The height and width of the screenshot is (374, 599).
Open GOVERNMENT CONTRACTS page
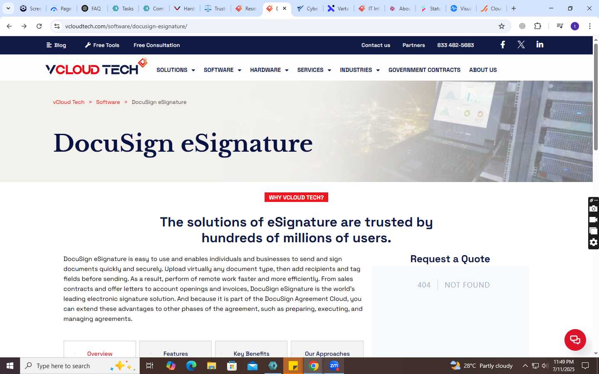[x=424, y=70]
